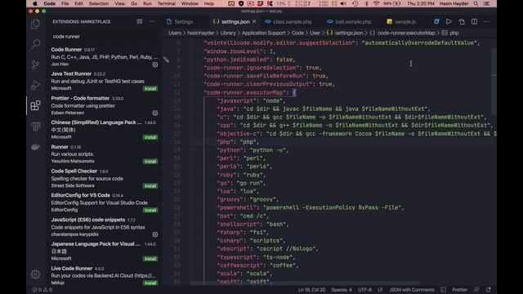Click Ln 18, Col 20 cursor position

tap(311, 290)
